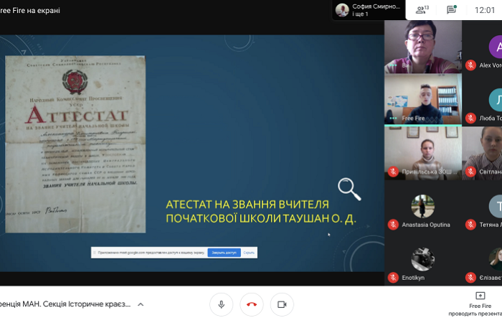Expand meeting details chevron arrow
The image size is (502, 323).
point(141,304)
